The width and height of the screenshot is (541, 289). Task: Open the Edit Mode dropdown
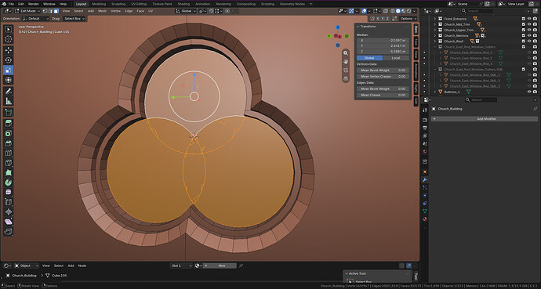click(x=27, y=11)
